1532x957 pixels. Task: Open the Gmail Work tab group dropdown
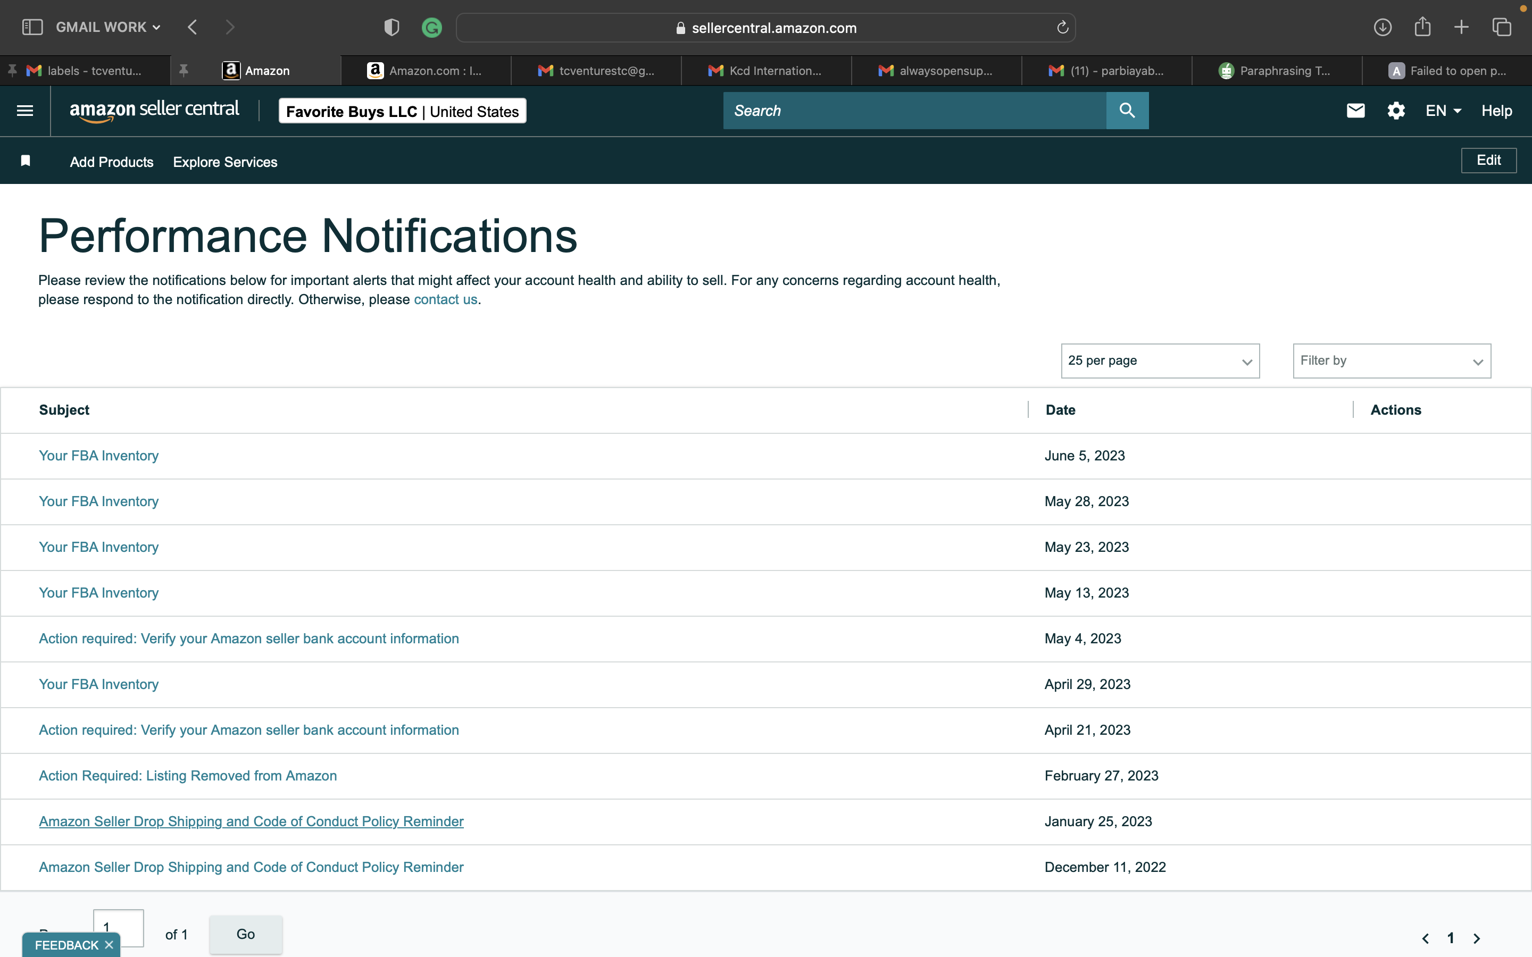[x=109, y=27]
